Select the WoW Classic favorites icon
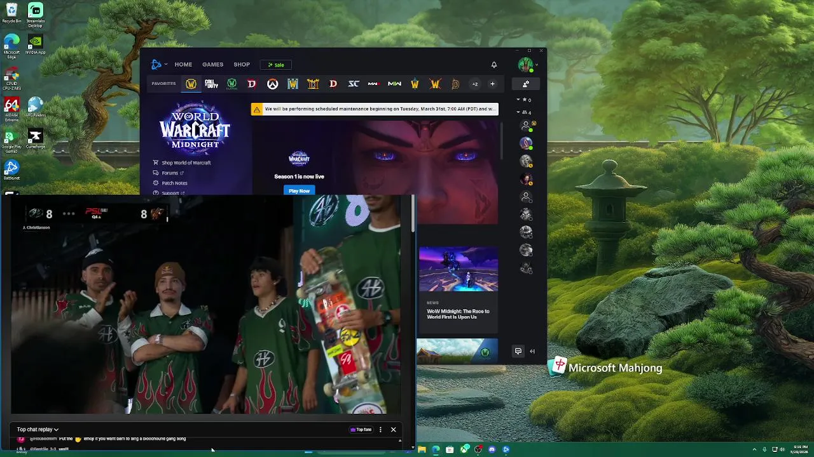814x457 pixels. click(231, 84)
